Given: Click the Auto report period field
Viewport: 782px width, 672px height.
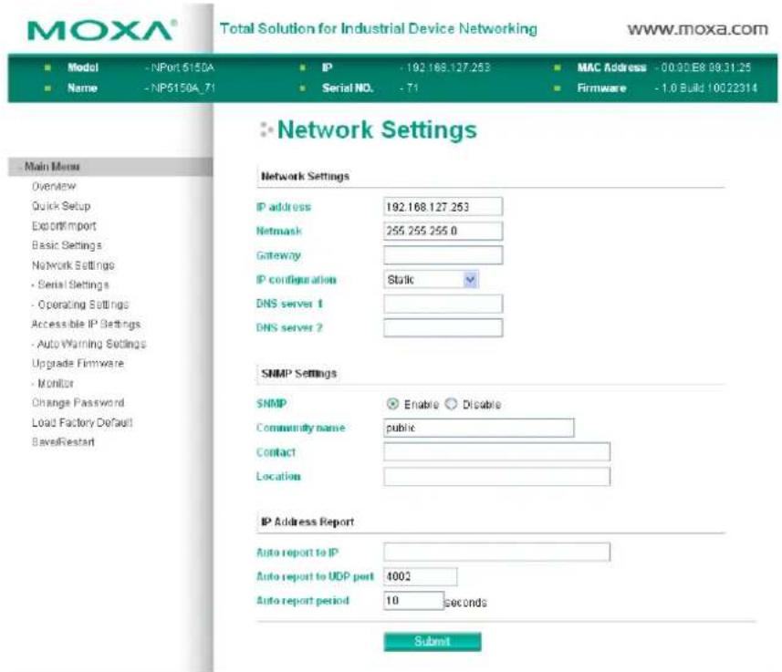Looking at the screenshot, I should tap(413, 601).
